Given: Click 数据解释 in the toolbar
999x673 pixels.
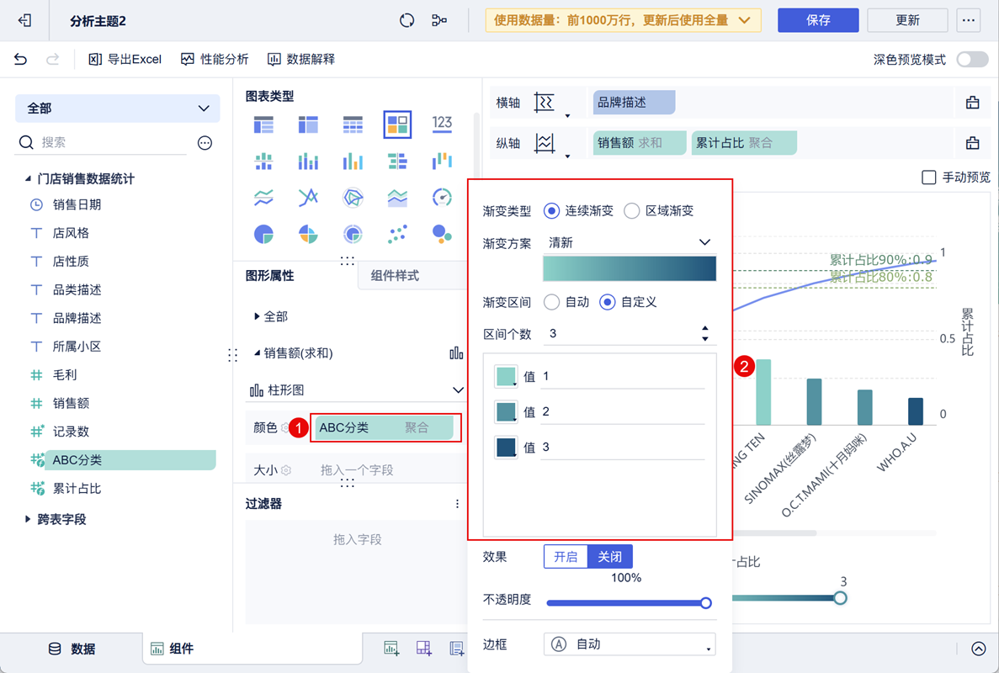Looking at the screenshot, I should click(301, 59).
